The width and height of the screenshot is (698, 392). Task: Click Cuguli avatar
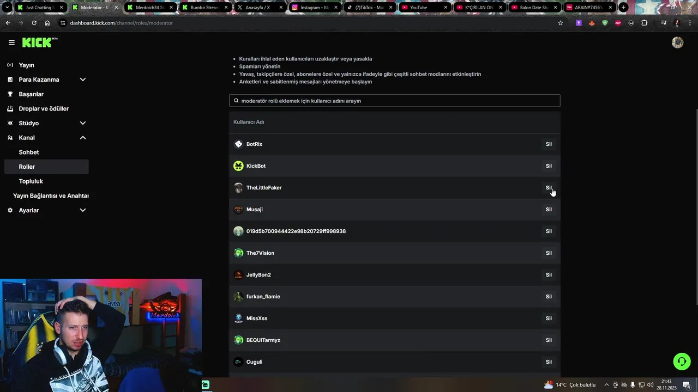pyautogui.click(x=238, y=362)
